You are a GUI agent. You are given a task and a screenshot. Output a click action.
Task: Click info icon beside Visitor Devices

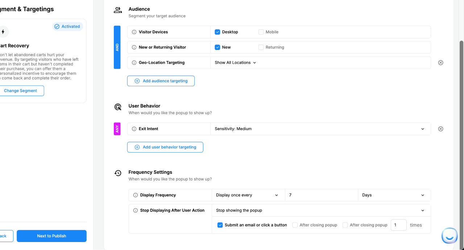pos(134,32)
